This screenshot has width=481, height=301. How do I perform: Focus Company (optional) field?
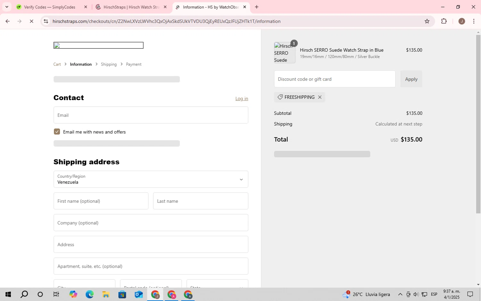[151, 223]
